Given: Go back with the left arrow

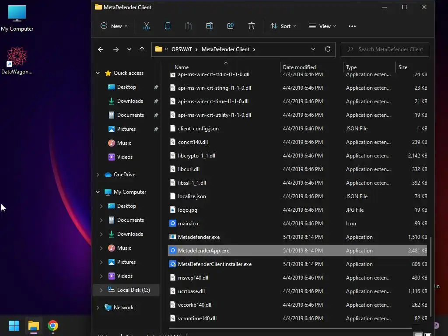Looking at the screenshot, I should 101,49.
